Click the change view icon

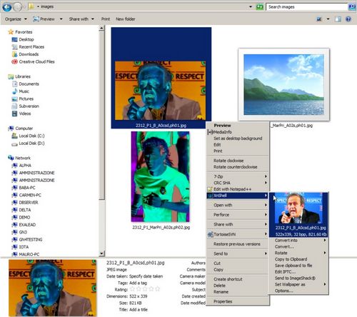pos(319,19)
